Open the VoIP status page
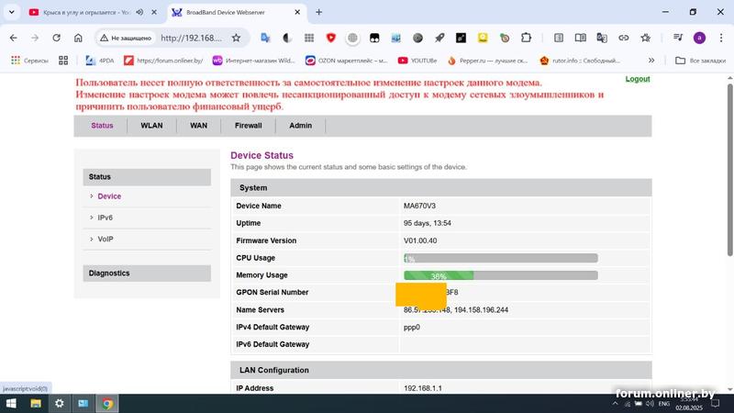Screen dimensions: 734x413 106,240
